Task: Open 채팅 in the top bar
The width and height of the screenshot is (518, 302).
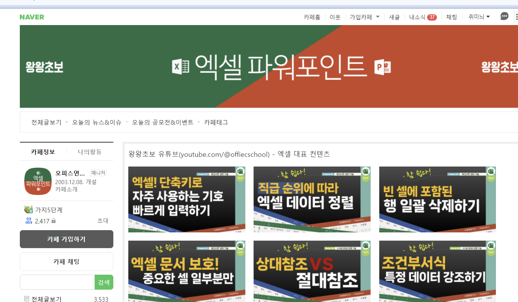Action: pos(452,17)
